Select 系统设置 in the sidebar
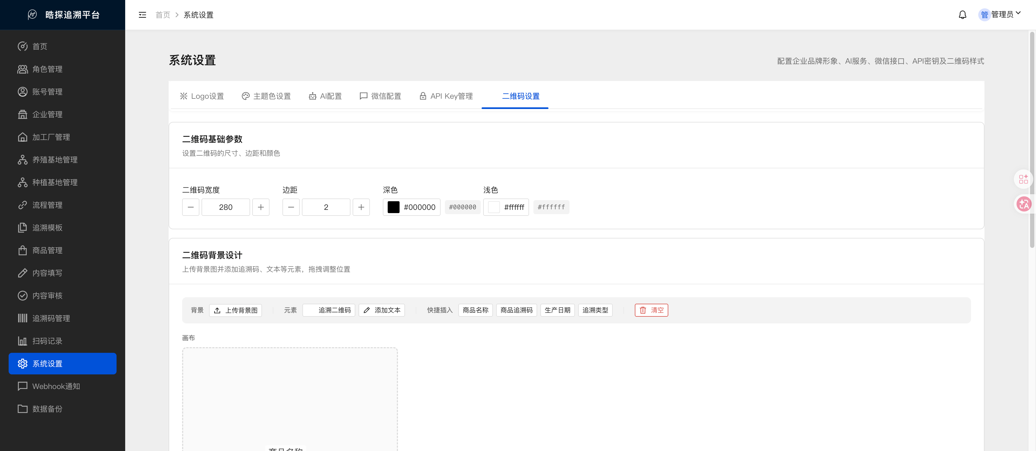Screen dimensions: 1036x451 62,364
